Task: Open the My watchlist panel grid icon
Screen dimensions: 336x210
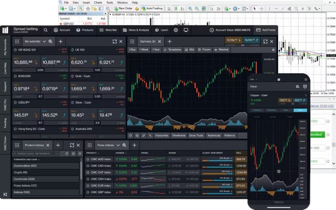Action: [x=17, y=41]
